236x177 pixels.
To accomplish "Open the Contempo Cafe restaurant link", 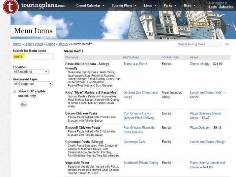I will [x=134, y=142].
